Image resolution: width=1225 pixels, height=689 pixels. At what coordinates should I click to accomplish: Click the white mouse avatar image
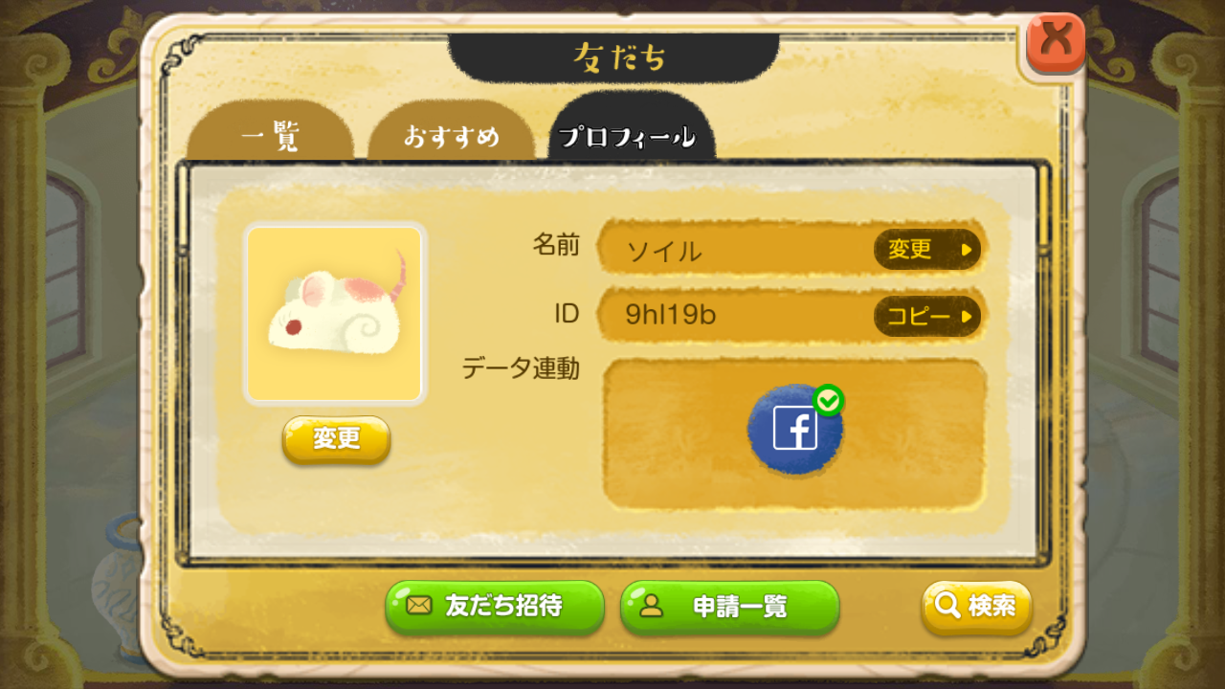point(335,314)
